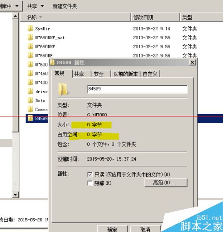Expand the 库中 dropdown arrow
The image size is (223, 232).
click(17, 6)
